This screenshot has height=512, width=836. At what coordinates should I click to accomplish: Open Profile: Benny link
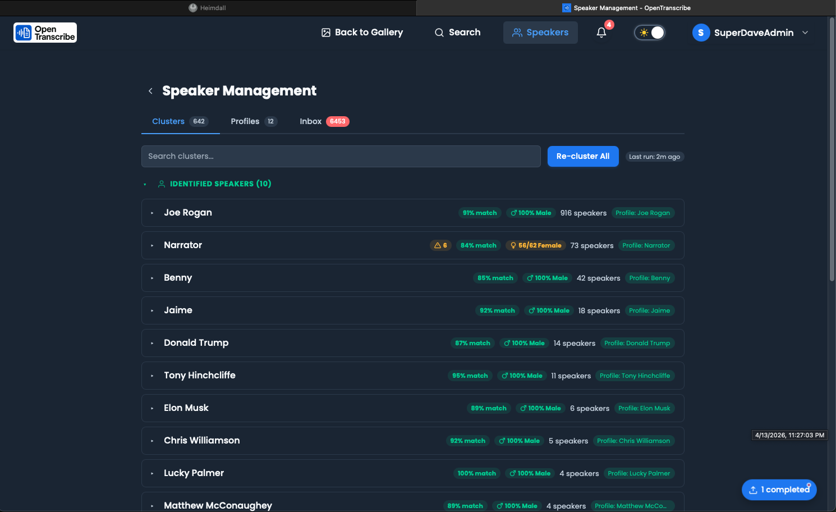pyautogui.click(x=650, y=278)
